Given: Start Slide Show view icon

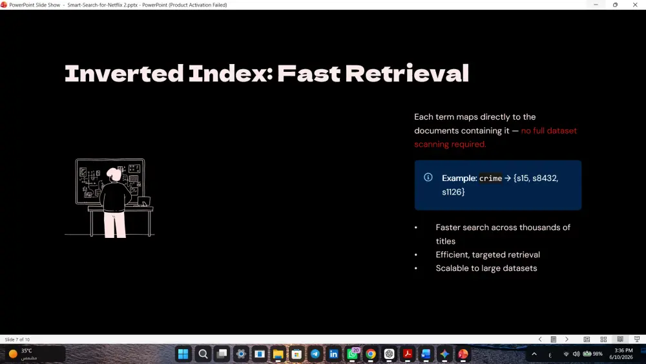Looking at the screenshot, I should point(637,339).
